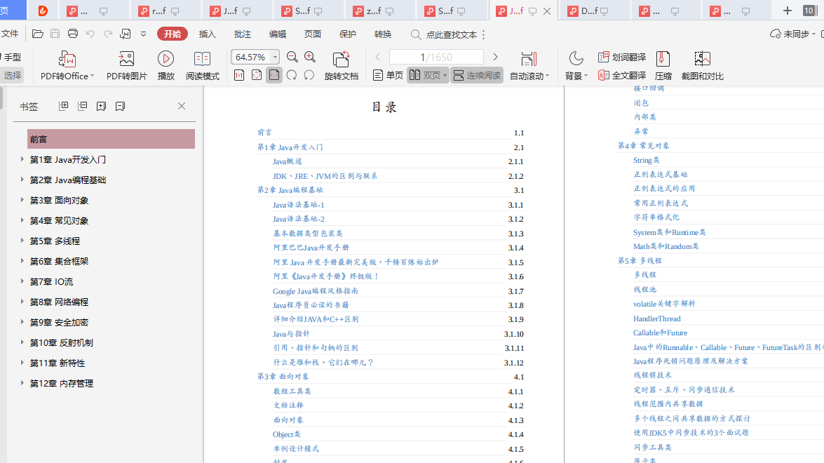
Task: Toggle the fit width icon
Action: pos(273,75)
